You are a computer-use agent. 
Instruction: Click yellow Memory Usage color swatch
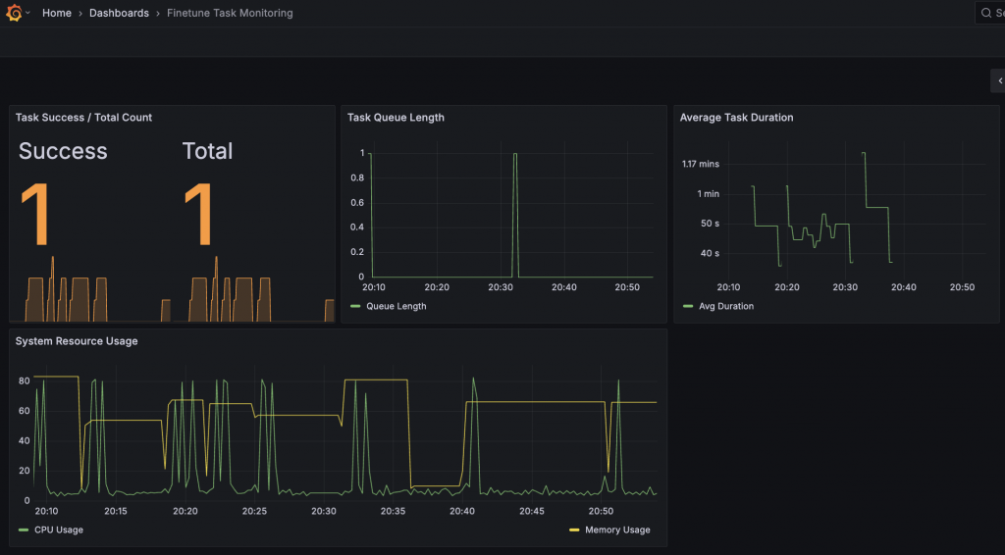[x=573, y=530]
